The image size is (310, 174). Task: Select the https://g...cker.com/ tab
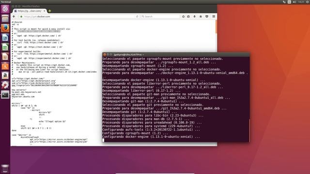click(30, 11)
